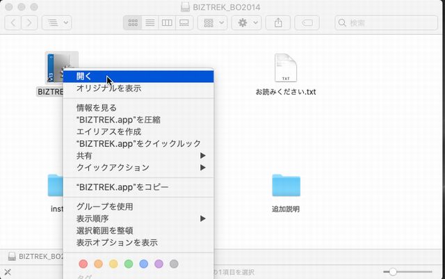Apply the gray tag color
The height and width of the screenshot is (279, 445).
click(174, 264)
